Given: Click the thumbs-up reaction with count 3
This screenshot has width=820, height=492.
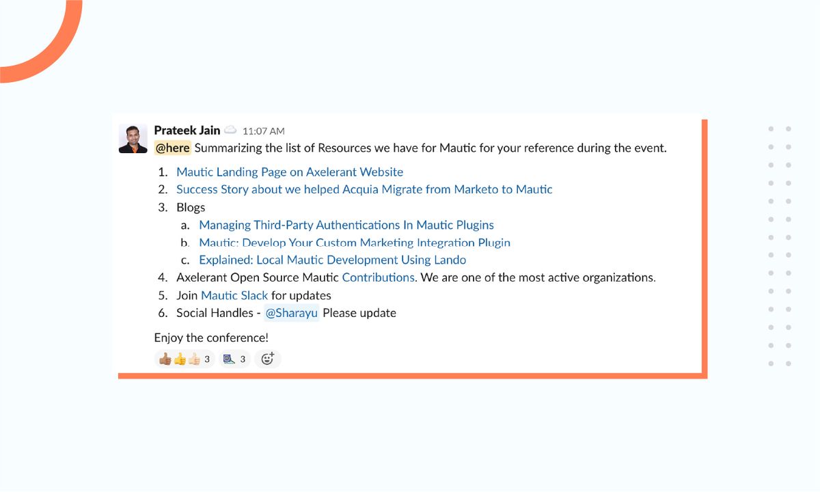Looking at the screenshot, I should click(x=184, y=359).
